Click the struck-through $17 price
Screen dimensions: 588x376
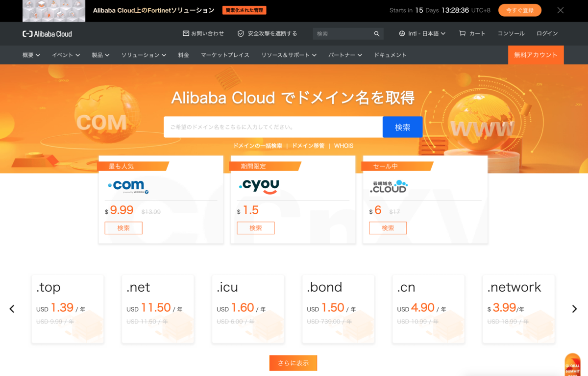[394, 212]
